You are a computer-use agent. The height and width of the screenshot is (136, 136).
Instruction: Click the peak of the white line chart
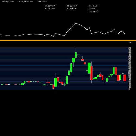coord(76,23)
